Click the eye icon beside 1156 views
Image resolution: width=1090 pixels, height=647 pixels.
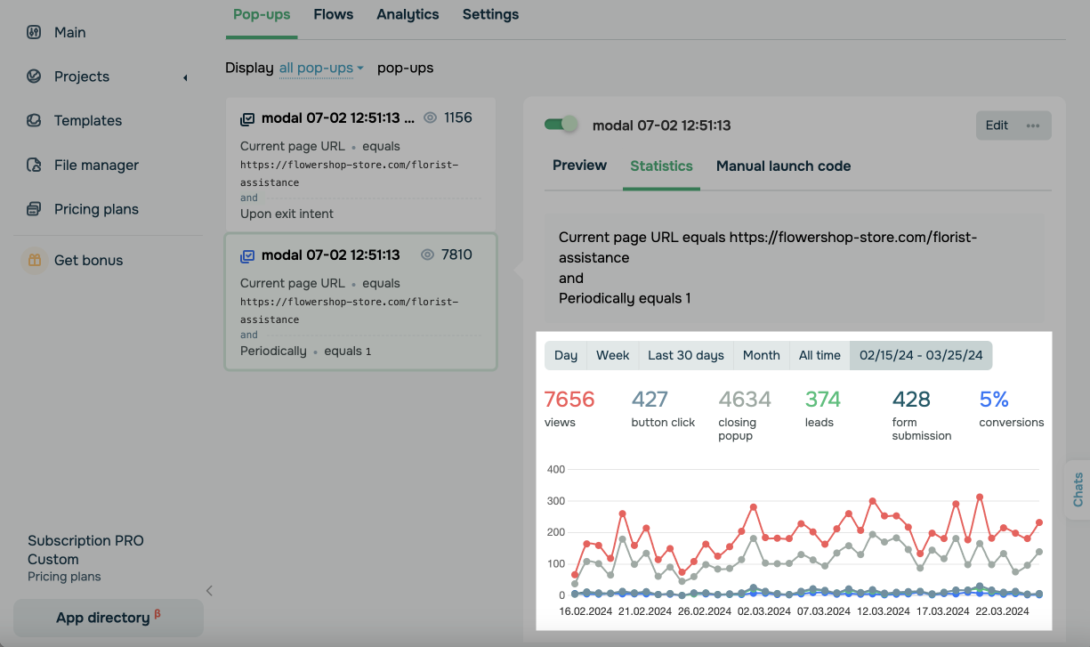pos(431,117)
